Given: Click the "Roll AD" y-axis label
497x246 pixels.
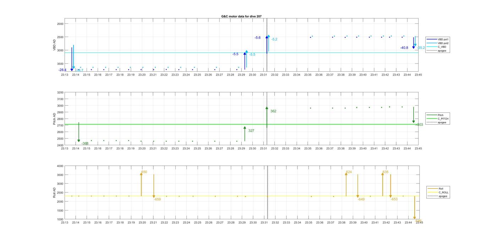Looking at the screenshot, I should tap(55, 192).
